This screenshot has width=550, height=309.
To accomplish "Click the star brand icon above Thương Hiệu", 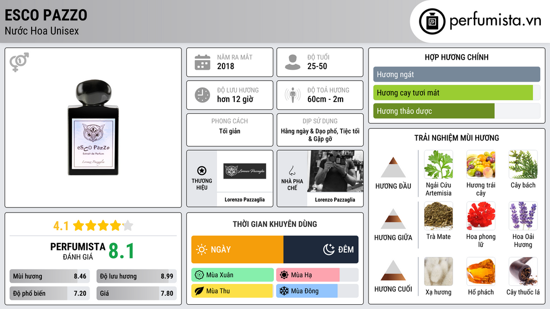I will (202, 171).
